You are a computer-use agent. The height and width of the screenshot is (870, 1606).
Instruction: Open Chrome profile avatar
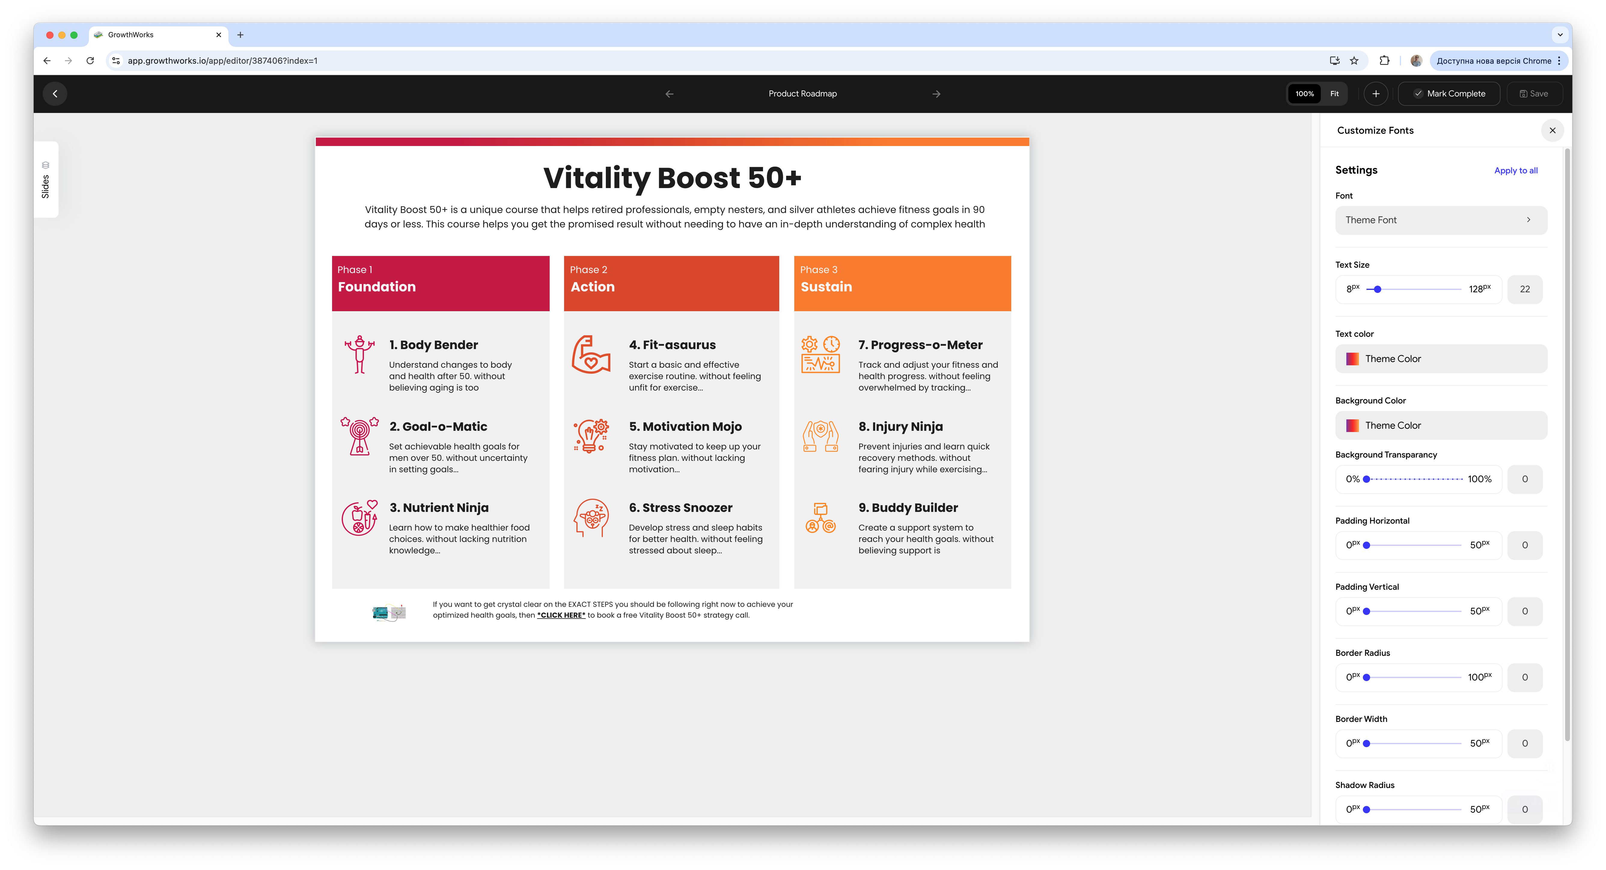[x=1416, y=60]
